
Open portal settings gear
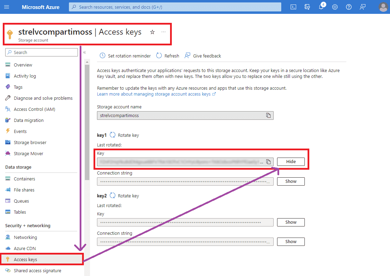[335, 7]
